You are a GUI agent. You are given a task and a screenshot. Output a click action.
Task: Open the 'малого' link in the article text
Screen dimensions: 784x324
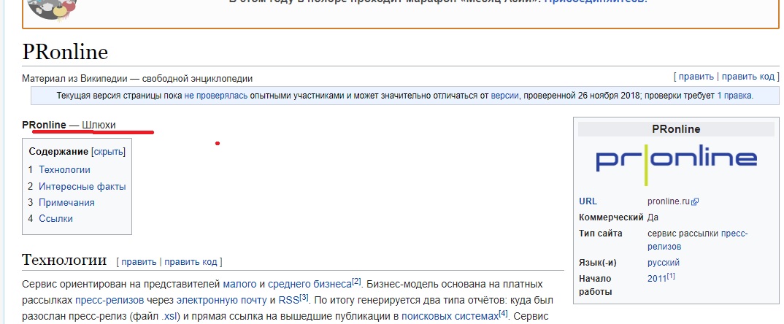click(240, 285)
